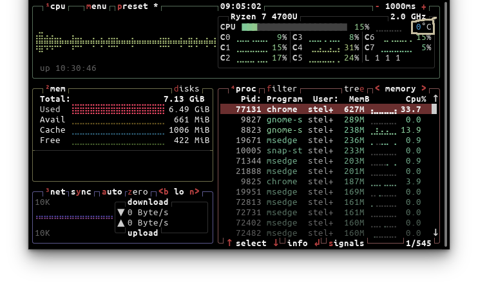Click download arrow 0 Byte/s reading
Image resolution: width=478 pixels, height=288 pixels.
[143, 213]
